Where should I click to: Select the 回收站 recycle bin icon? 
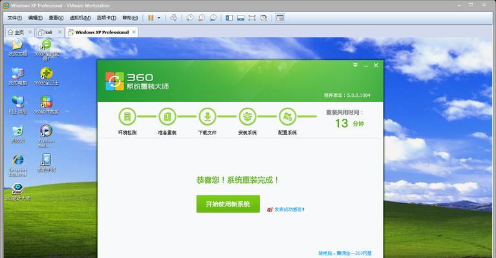click(x=17, y=134)
